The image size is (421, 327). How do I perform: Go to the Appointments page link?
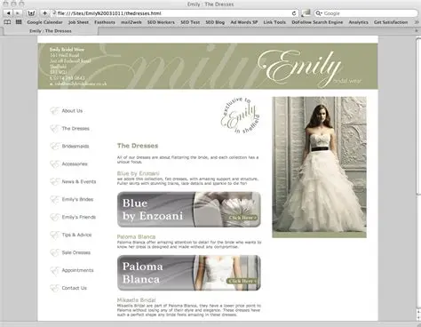click(x=77, y=270)
